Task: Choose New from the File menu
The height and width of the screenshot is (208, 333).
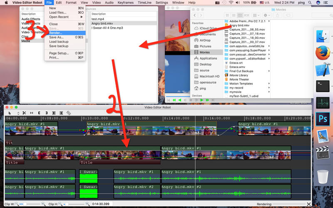Action: 65,8
